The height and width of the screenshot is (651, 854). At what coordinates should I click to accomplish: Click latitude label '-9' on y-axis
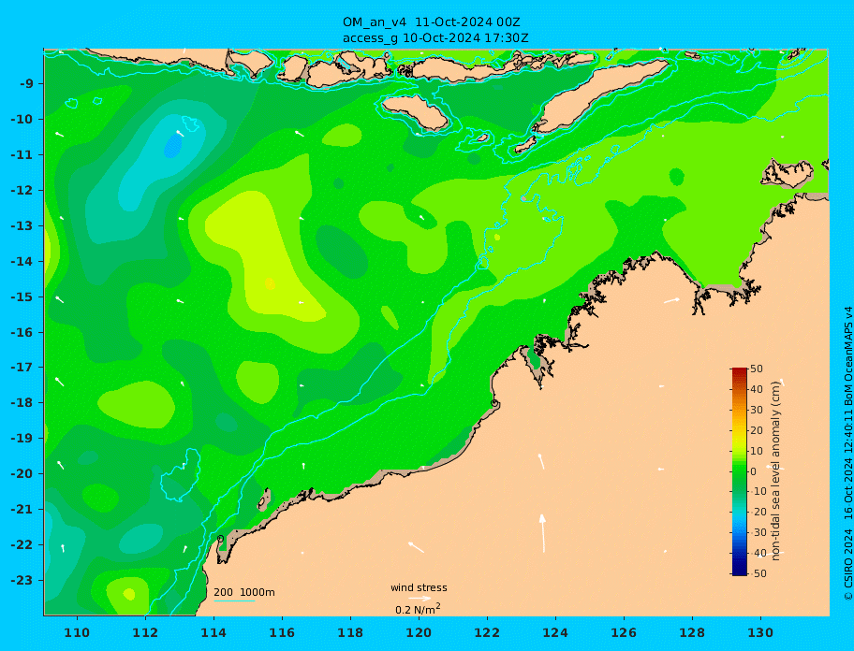click(26, 84)
